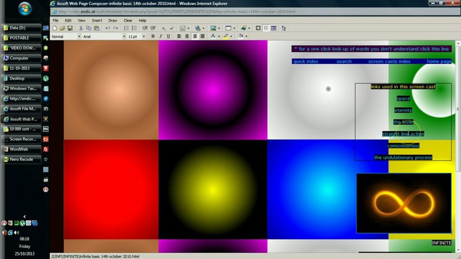Toggle bold formatting
Screen dimensions: 461x259
[x=153, y=36]
